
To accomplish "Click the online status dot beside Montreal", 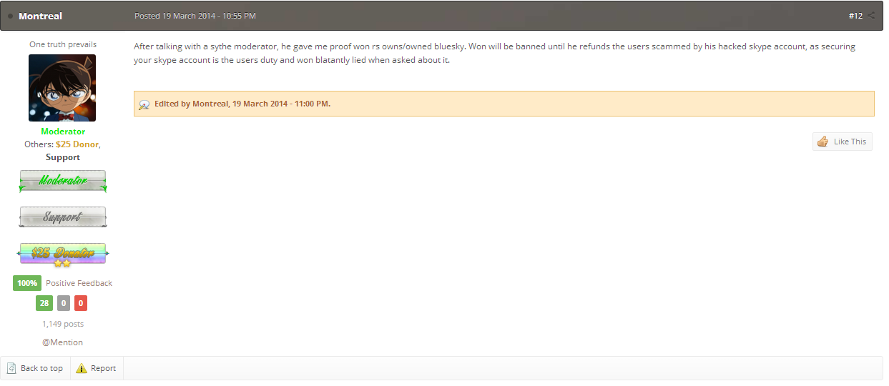I will tap(11, 16).
